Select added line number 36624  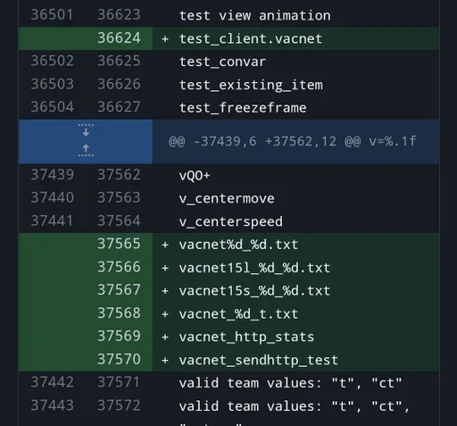(x=119, y=38)
